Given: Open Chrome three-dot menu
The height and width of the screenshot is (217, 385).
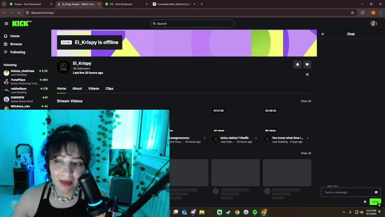Looking at the screenshot, I should click(380, 13).
